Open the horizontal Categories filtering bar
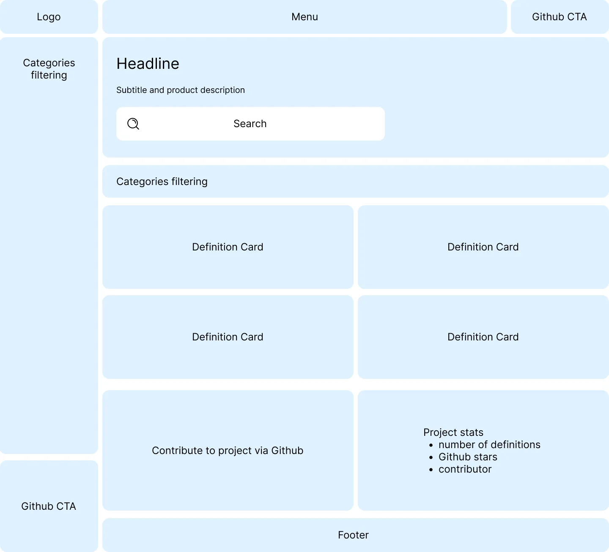609x552 pixels. 355,182
